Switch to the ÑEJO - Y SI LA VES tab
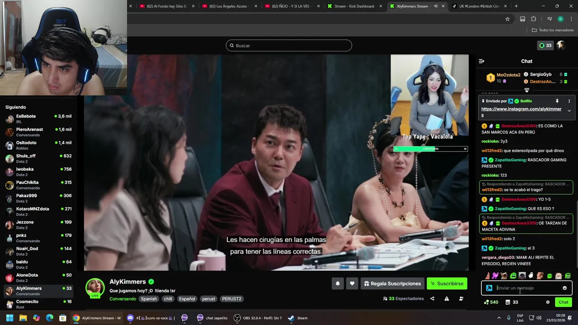 point(292,6)
